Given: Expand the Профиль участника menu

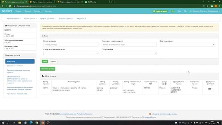Looking at the screenshot, I should pyautogui.click(x=48, y=19).
